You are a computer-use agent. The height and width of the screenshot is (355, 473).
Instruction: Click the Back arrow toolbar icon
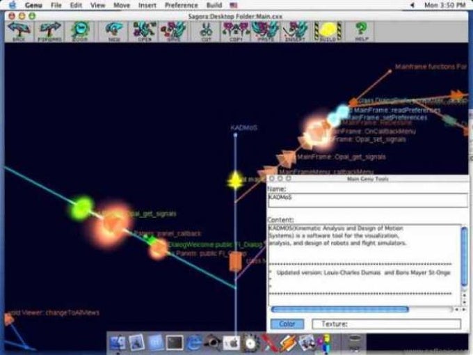click(x=19, y=31)
